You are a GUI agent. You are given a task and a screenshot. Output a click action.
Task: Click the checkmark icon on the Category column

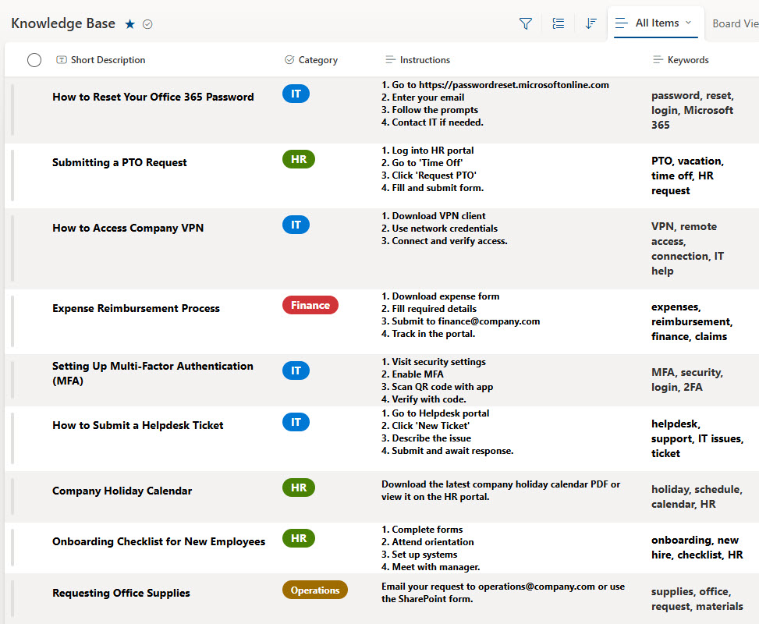[288, 59]
